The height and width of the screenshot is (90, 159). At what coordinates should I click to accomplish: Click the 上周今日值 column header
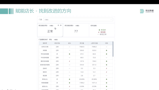(94, 43)
